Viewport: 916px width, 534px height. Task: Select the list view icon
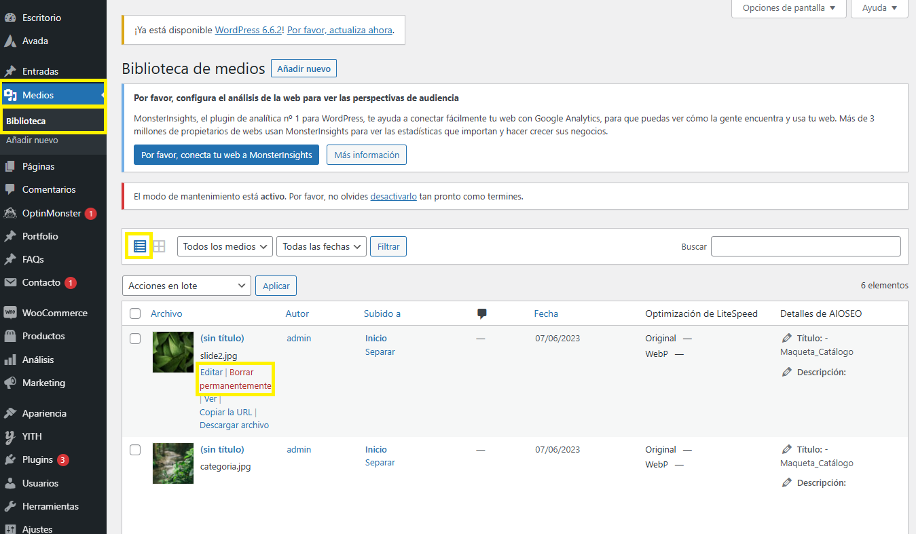tap(140, 246)
